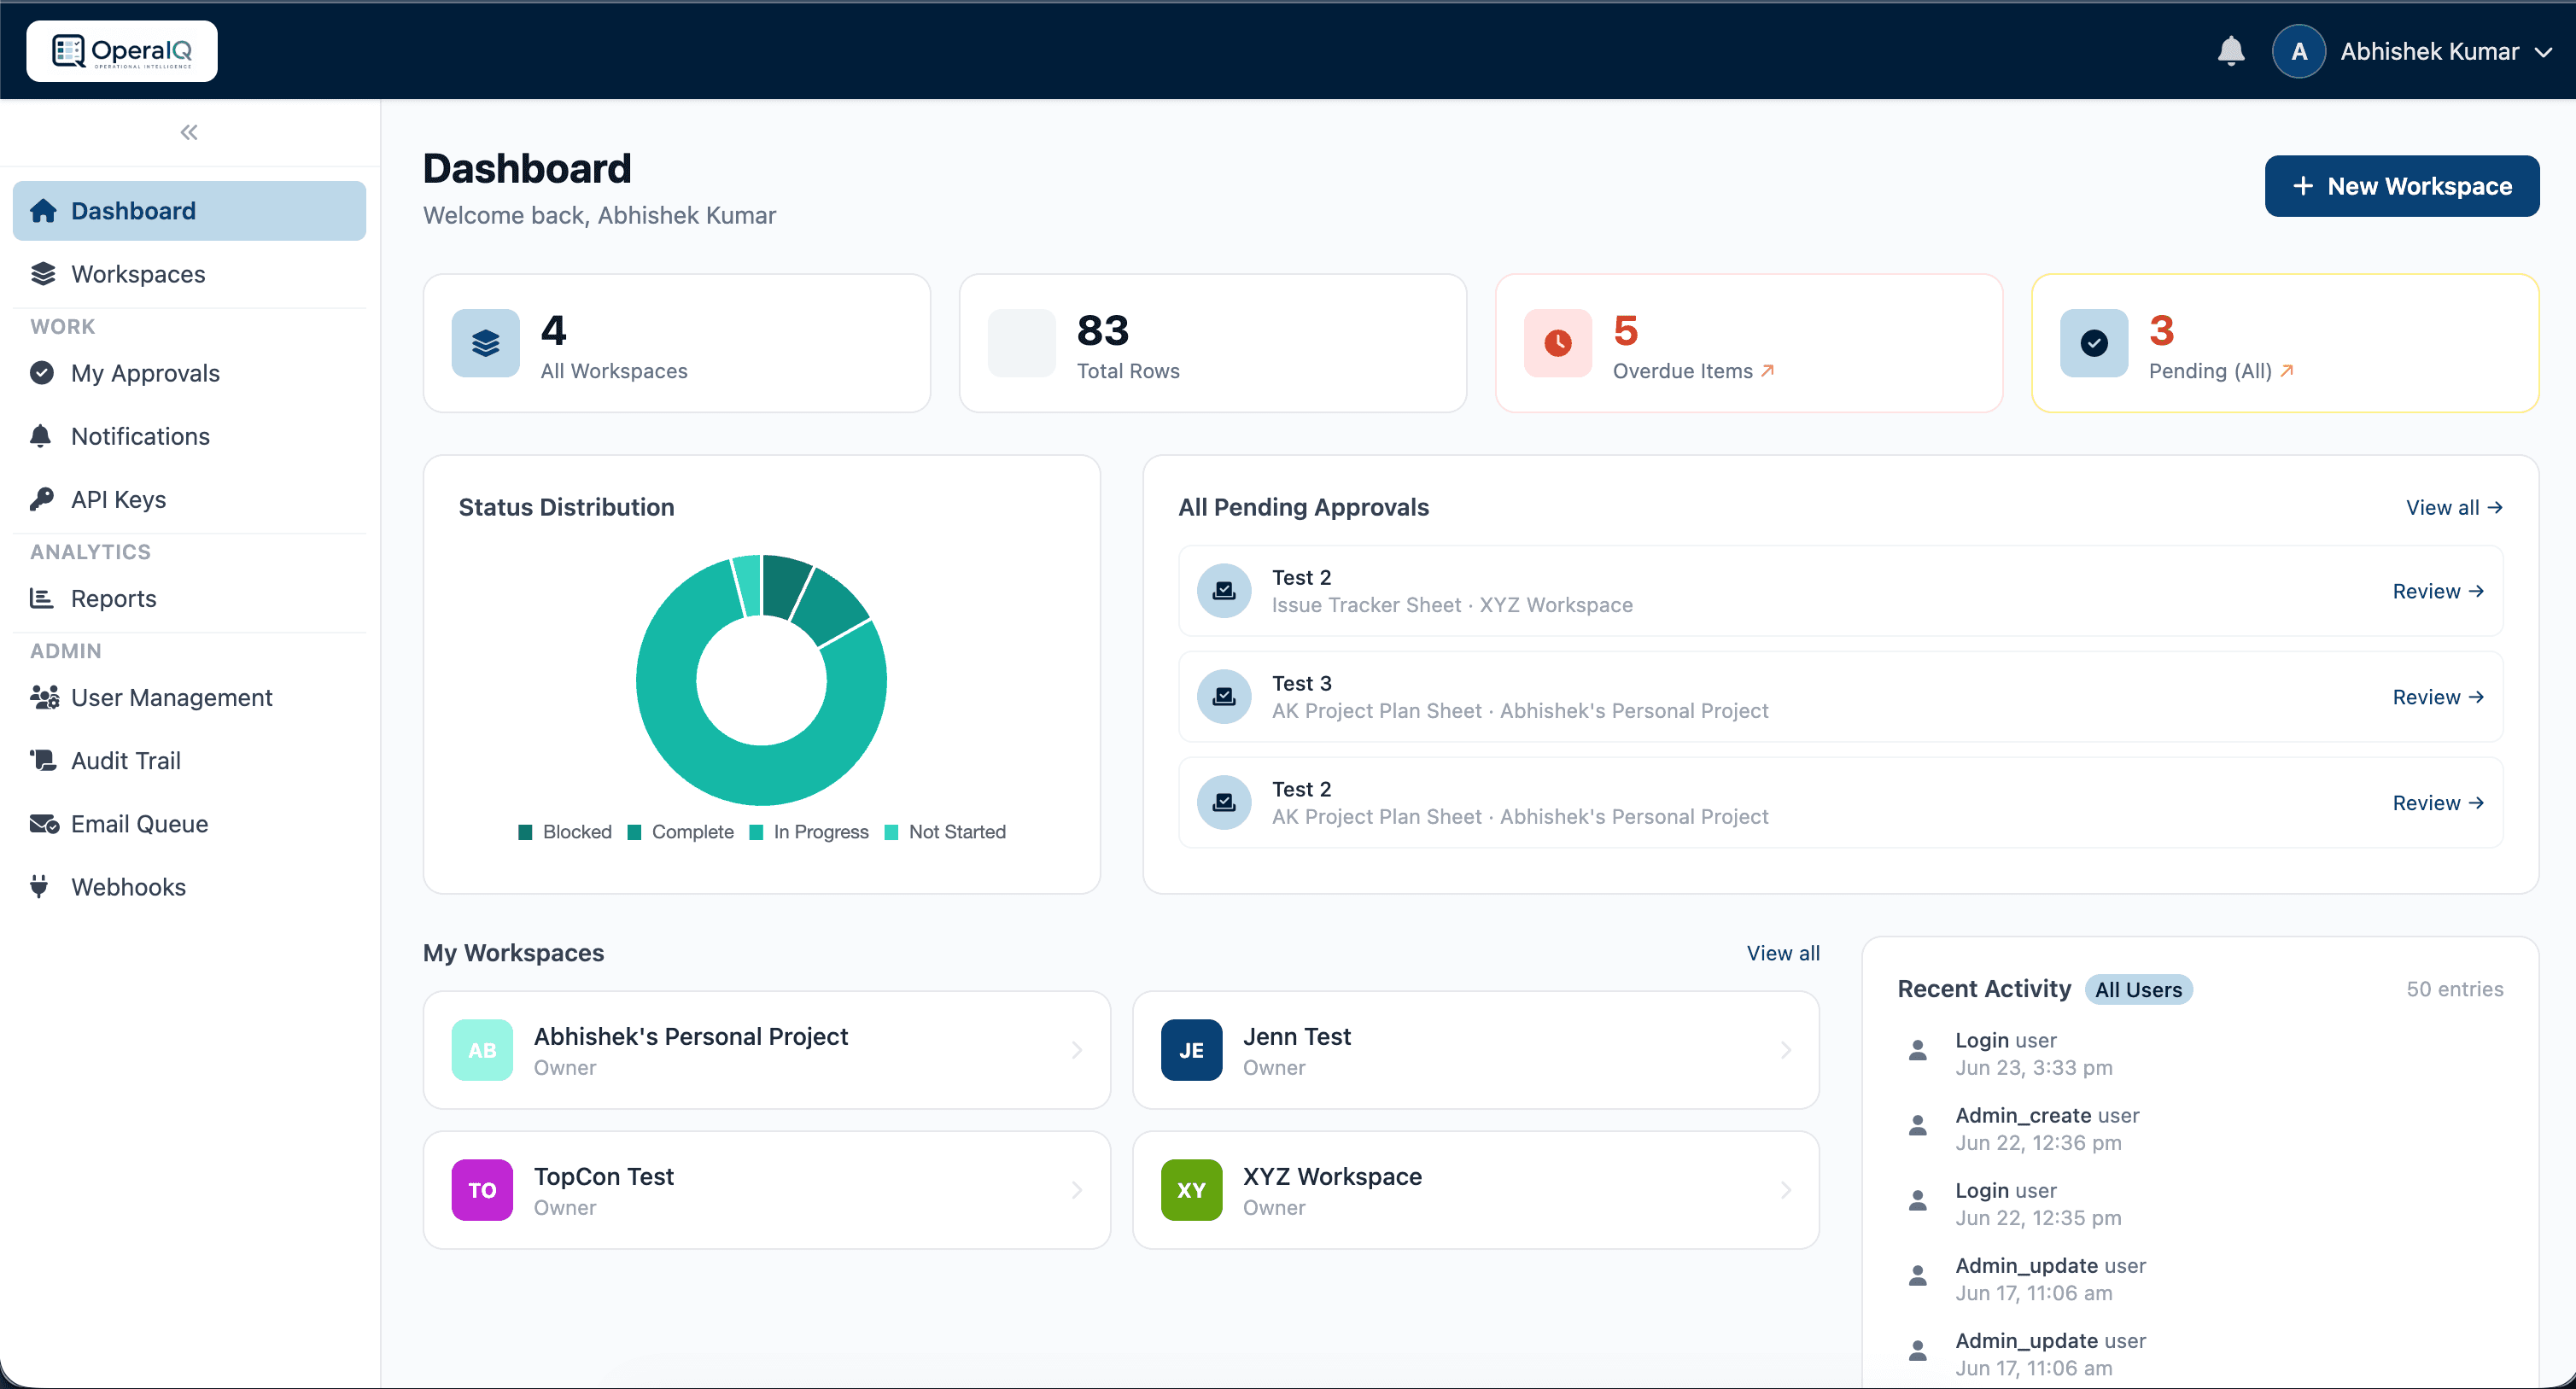This screenshot has width=2576, height=1389.
Task: Click the XY workspace avatar tile
Action: click(x=1191, y=1190)
